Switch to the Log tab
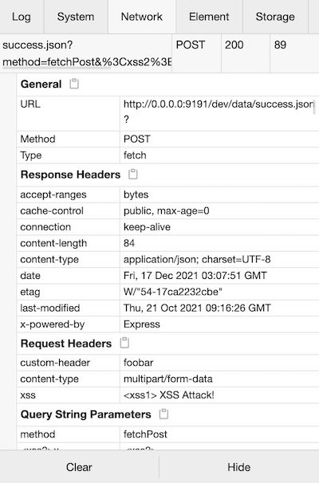 point(22,17)
